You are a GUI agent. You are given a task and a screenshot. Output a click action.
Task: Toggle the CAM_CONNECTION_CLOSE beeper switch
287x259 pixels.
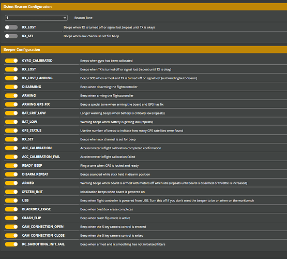11,236
